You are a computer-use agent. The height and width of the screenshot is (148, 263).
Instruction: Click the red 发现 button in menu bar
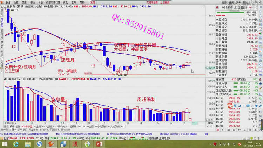[93, 2]
